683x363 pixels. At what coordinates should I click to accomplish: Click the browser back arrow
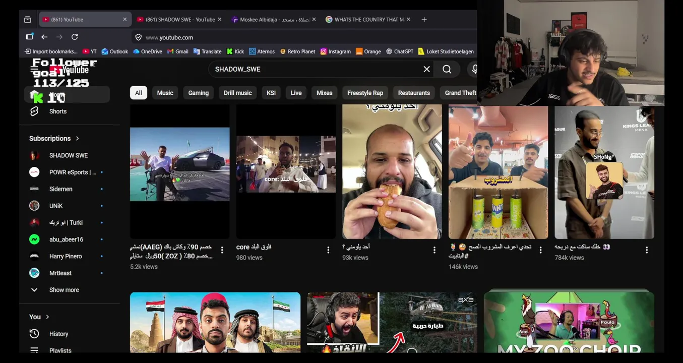point(44,37)
